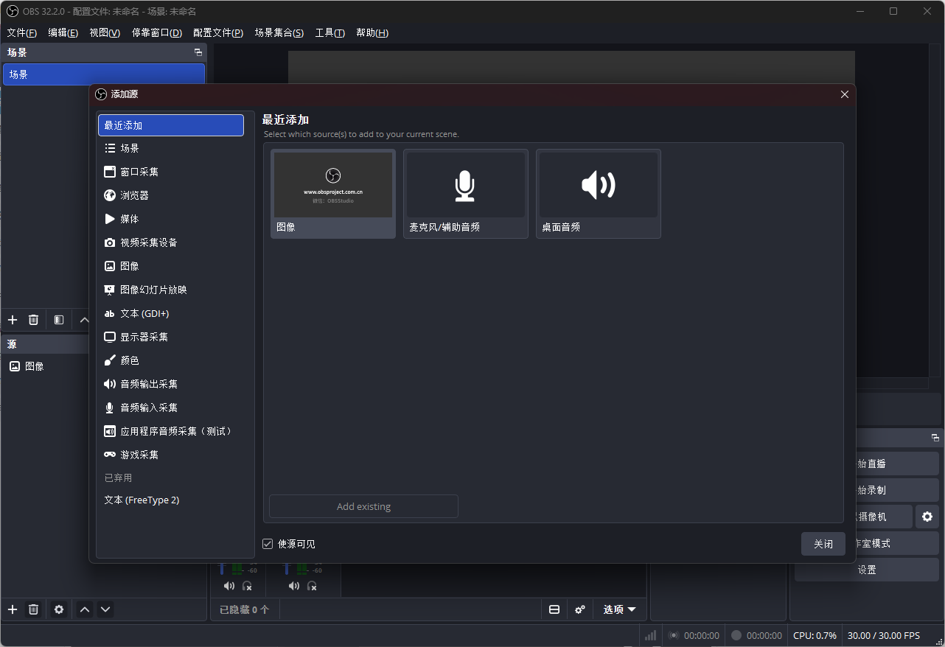945x647 pixels.
Task: Click the 关闭 button in dialog
Action: (x=823, y=544)
